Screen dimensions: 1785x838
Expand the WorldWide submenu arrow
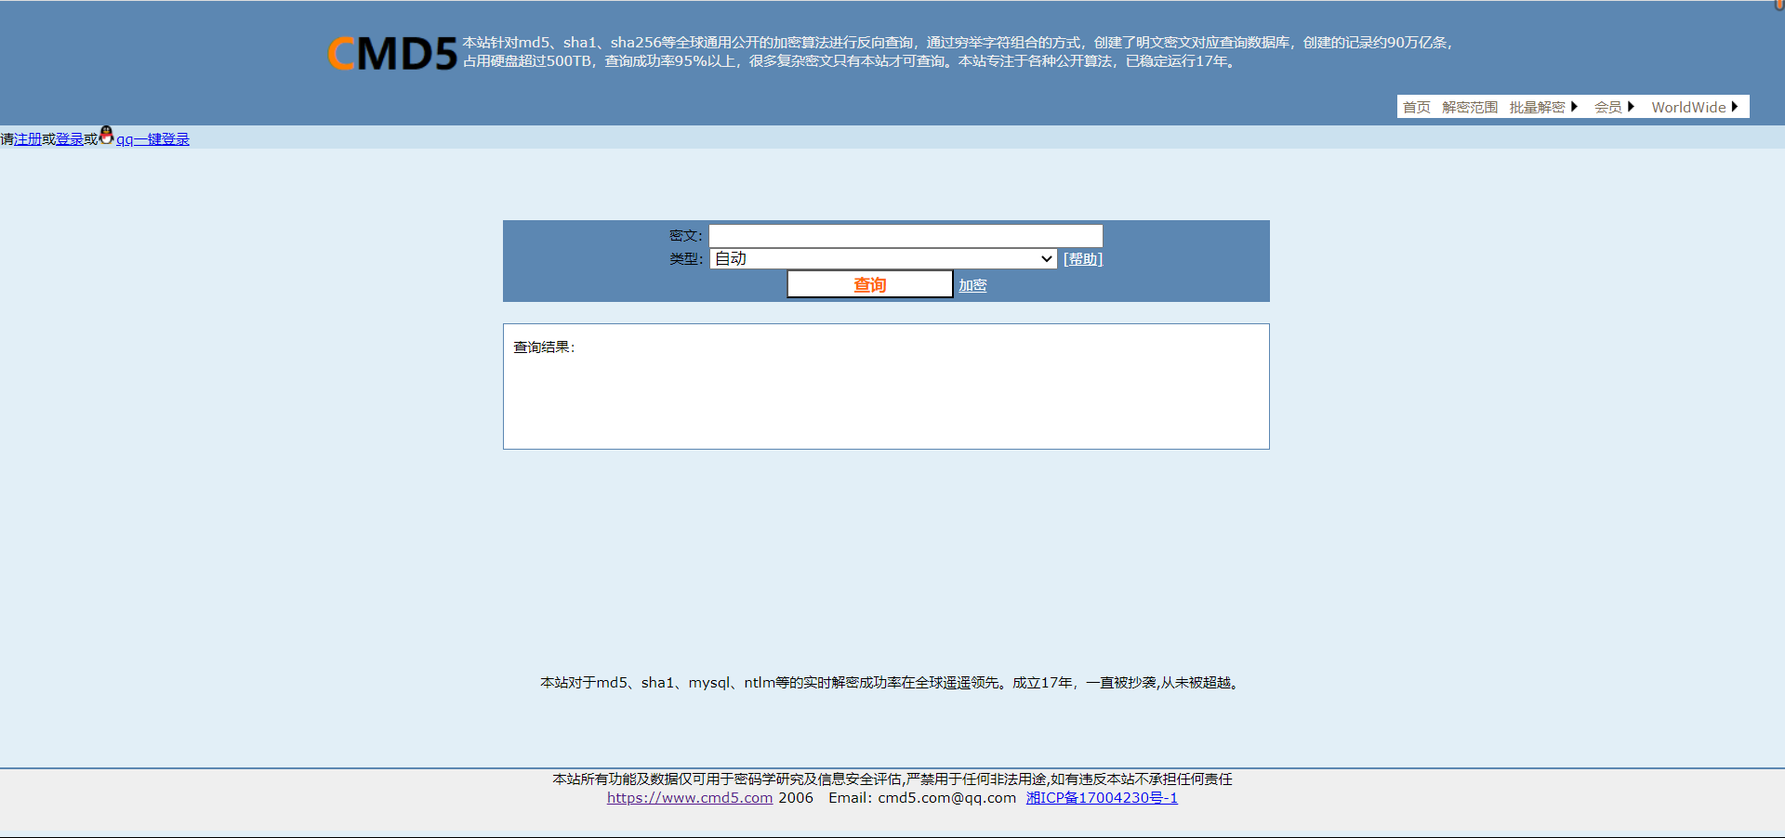coord(1735,106)
